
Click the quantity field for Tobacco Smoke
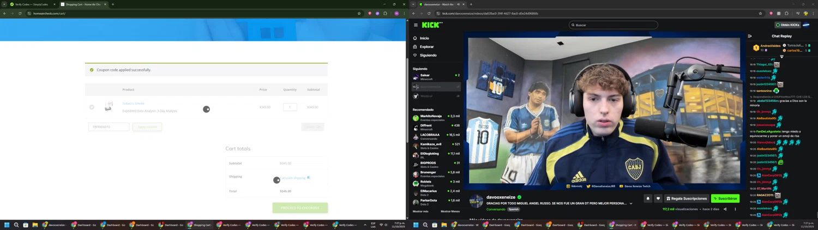(290, 107)
